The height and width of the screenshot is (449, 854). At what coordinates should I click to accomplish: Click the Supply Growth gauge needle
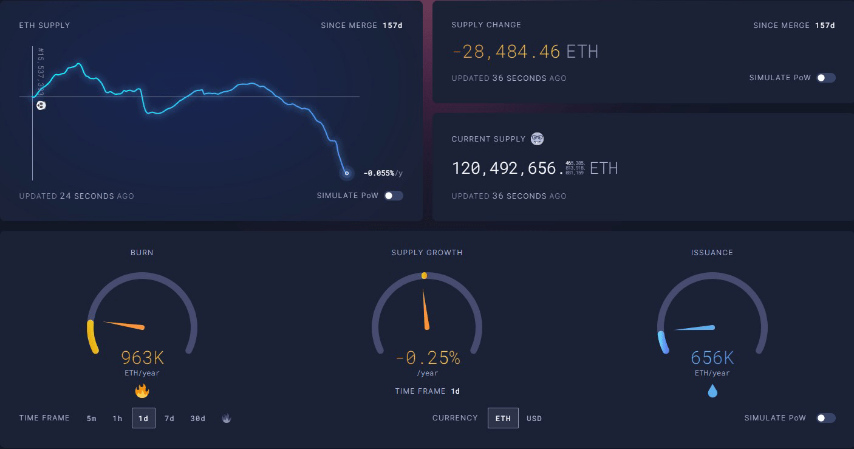pos(425,309)
